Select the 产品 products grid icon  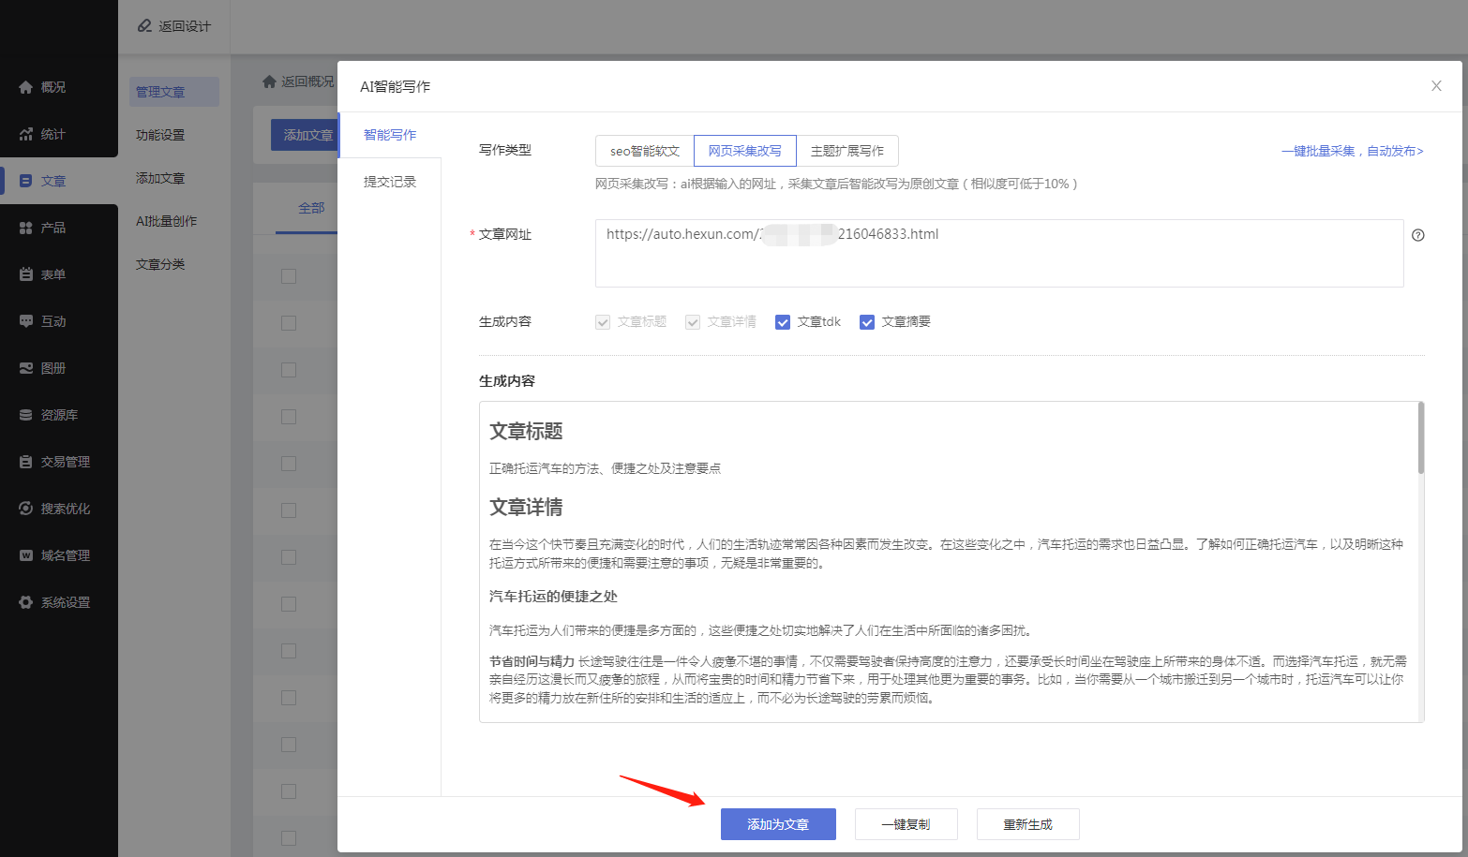point(25,228)
